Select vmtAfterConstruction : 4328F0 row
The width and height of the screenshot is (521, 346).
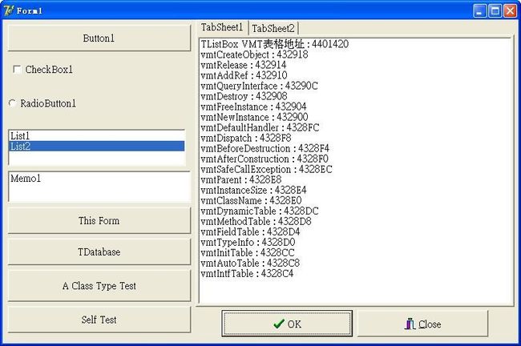click(355, 159)
